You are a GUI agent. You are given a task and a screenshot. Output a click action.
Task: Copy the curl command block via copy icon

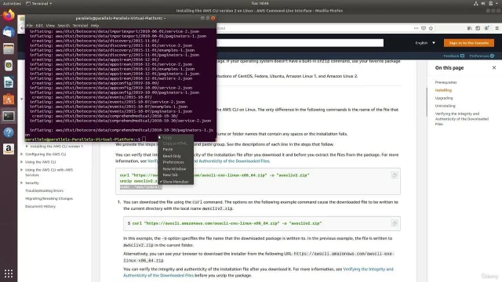coord(395,223)
